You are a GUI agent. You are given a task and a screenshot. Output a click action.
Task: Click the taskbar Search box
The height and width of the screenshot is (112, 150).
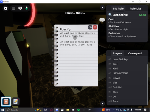(25, 110)
